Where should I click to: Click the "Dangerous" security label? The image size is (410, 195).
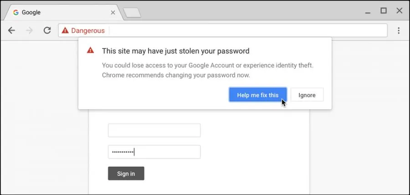[88, 31]
